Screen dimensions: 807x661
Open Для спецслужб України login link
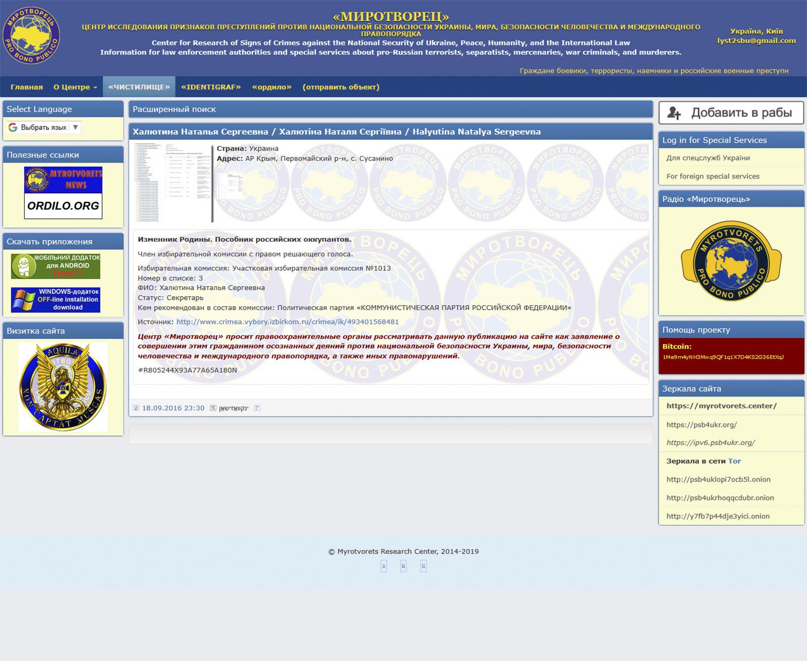pos(708,158)
